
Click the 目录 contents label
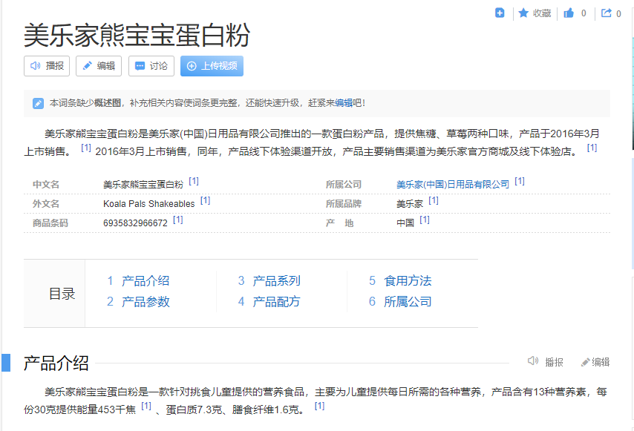coord(62,294)
